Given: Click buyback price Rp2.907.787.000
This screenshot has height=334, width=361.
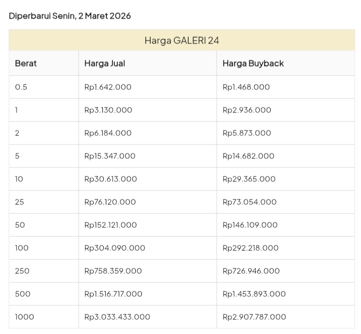Looking at the screenshot, I should 254,317.
